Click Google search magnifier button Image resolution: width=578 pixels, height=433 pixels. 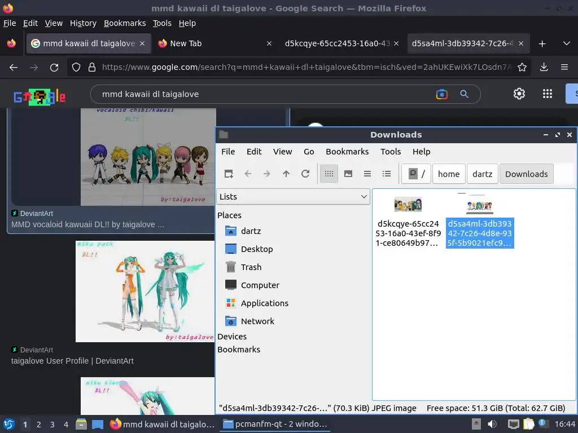[x=464, y=94]
